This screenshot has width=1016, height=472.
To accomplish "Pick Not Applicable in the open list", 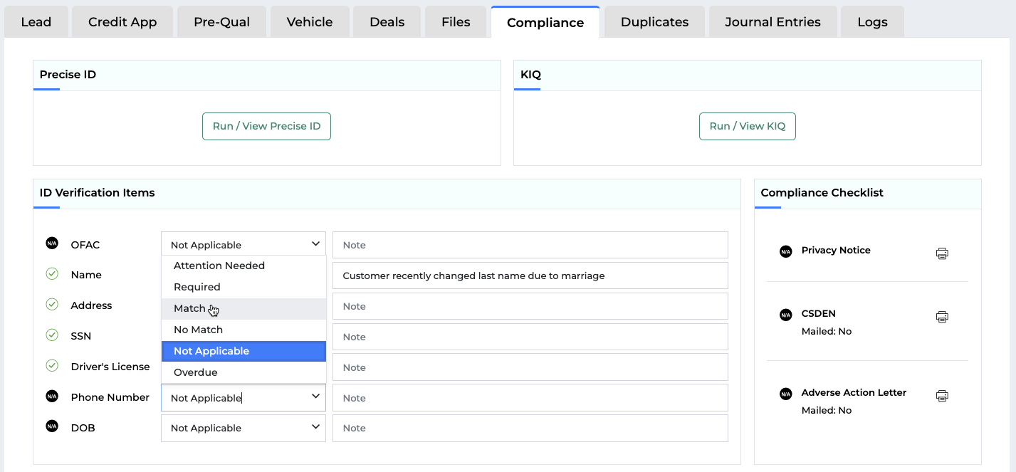I will (243, 351).
